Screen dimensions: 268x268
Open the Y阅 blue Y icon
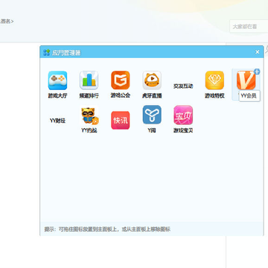tap(152, 115)
